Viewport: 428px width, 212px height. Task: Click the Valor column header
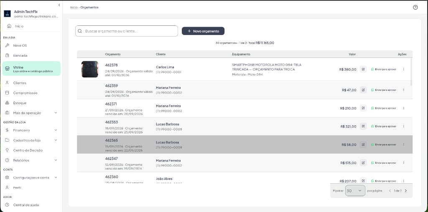[x=352, y=54]
